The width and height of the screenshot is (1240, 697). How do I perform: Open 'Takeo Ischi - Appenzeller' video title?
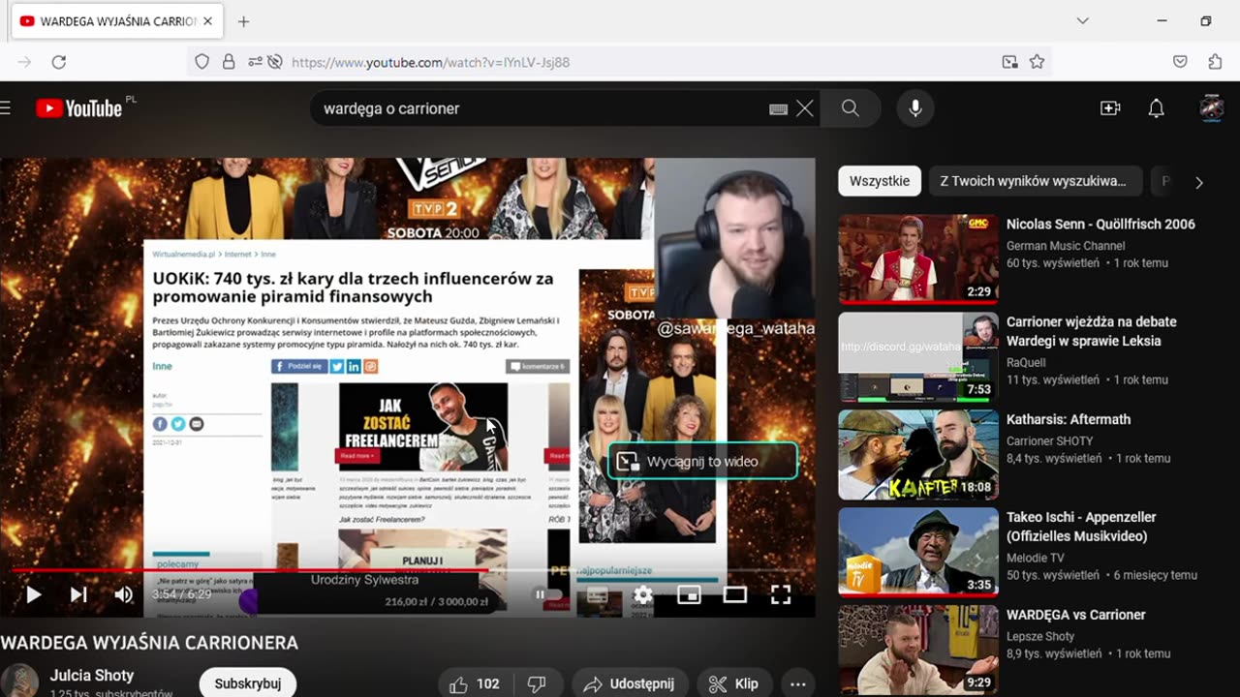[1081, 527]
